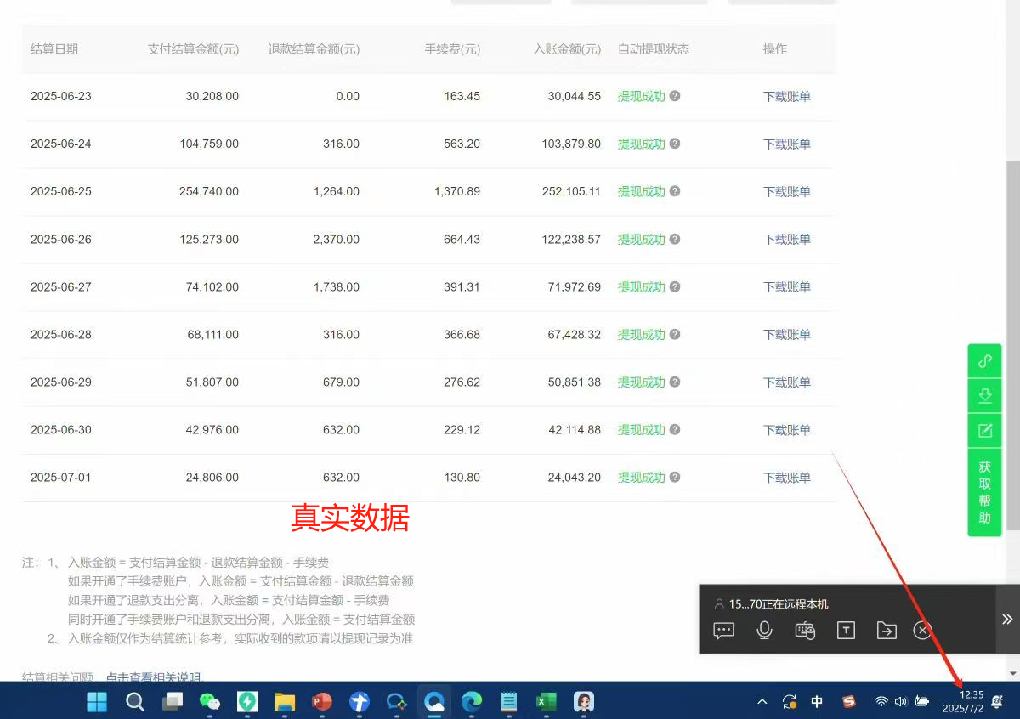1020x719 pixels.
Task: Select text input tool in remote toolbar
Action: 846,630
